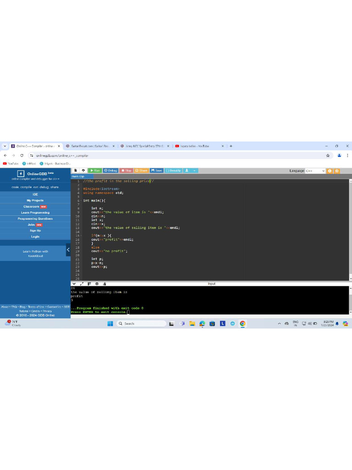This screenshot has width=352, height=470.
Task: Open the Windows Start menu
Action: coord(110,324)
